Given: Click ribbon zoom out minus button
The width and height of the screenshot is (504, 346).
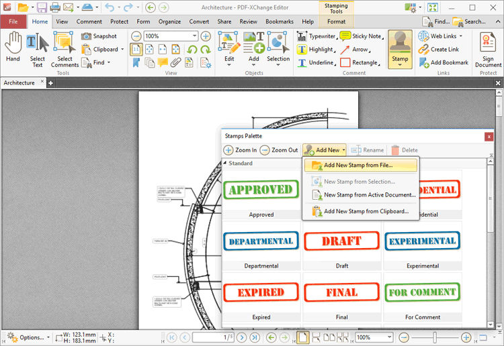Looking at the screenshot, I should pos(136,36).
